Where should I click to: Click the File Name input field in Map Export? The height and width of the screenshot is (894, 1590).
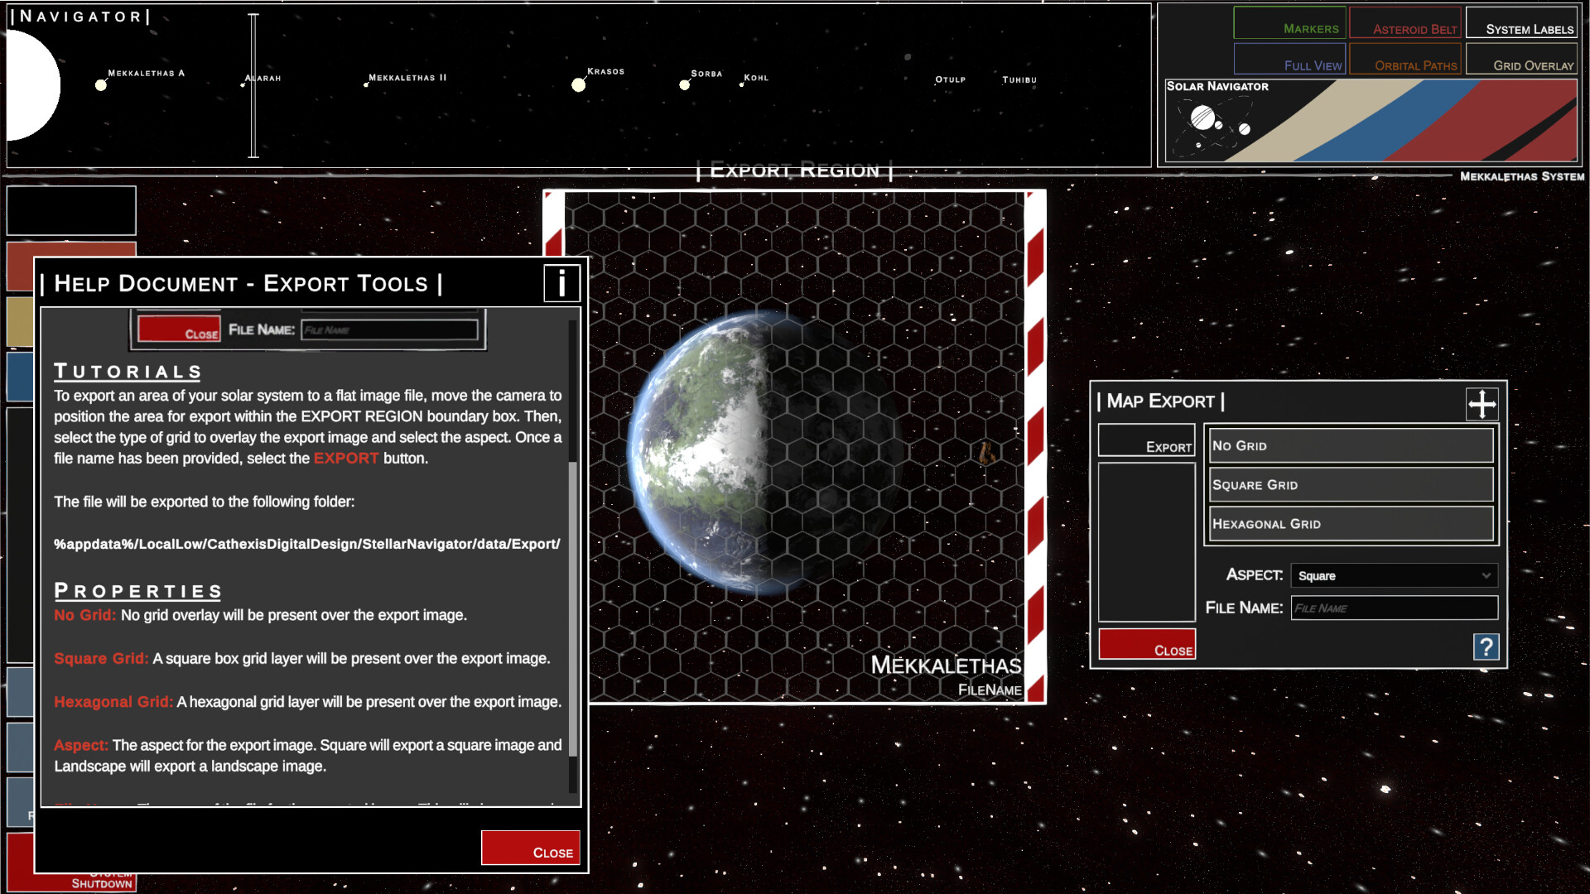tap(1394, 608)
